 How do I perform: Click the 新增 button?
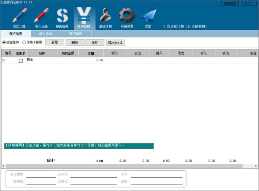pos(55,42)
